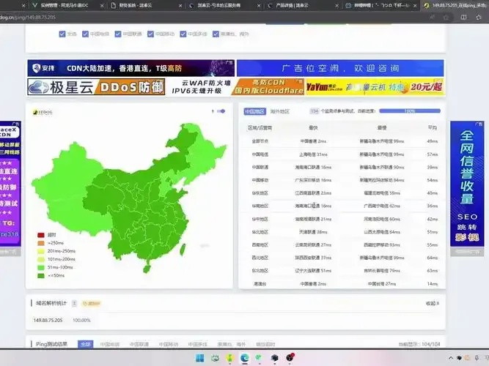
Task: Click the orange >250ms legend swatch
Action: 41,243
